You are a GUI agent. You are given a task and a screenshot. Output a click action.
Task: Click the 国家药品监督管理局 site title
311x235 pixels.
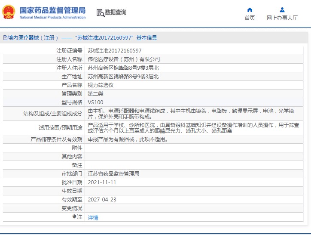coord(52,10)
